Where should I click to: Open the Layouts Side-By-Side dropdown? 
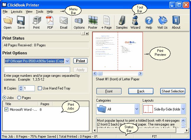click(x=183, y=109)
